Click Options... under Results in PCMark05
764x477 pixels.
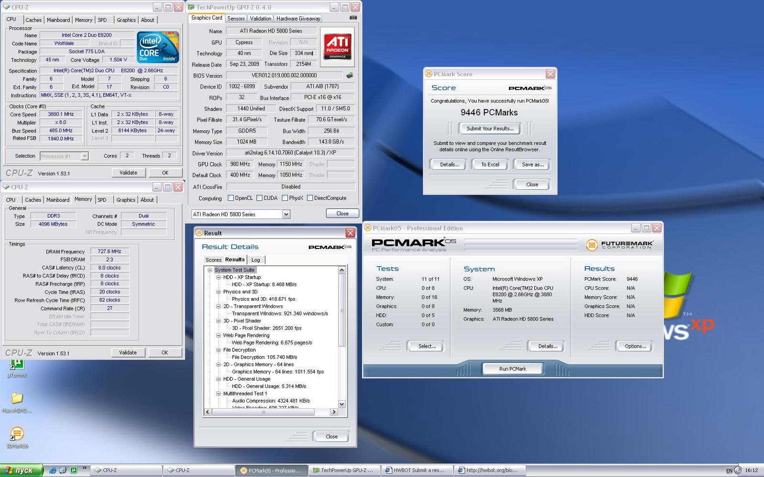tap(635, 346)
